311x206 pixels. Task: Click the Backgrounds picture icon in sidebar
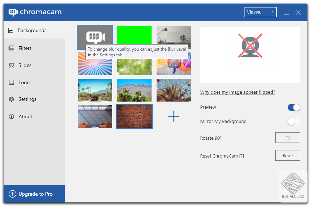[x=11, y=30]
